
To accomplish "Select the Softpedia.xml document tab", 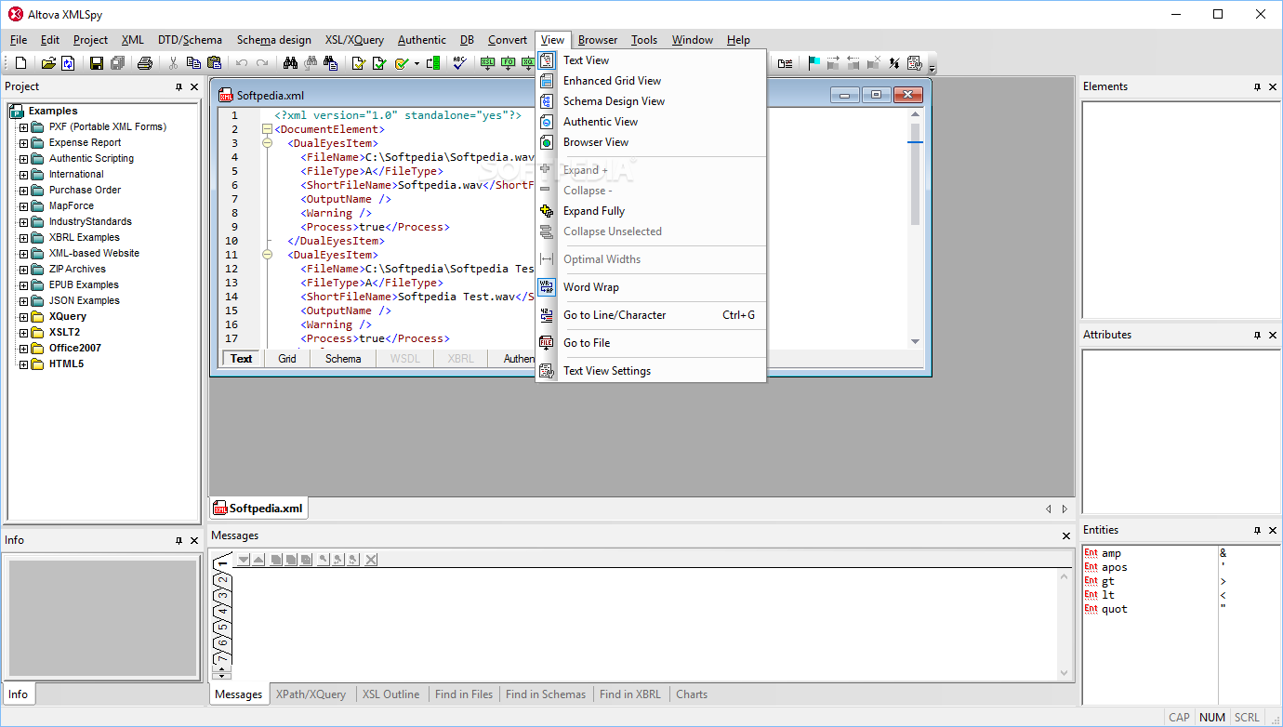I will tap(258, 509).
